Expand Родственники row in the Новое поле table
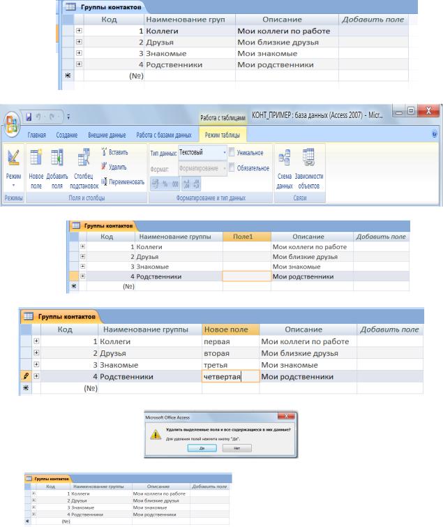Viewport: 443px width, 527px height. [x=36, y=376]
